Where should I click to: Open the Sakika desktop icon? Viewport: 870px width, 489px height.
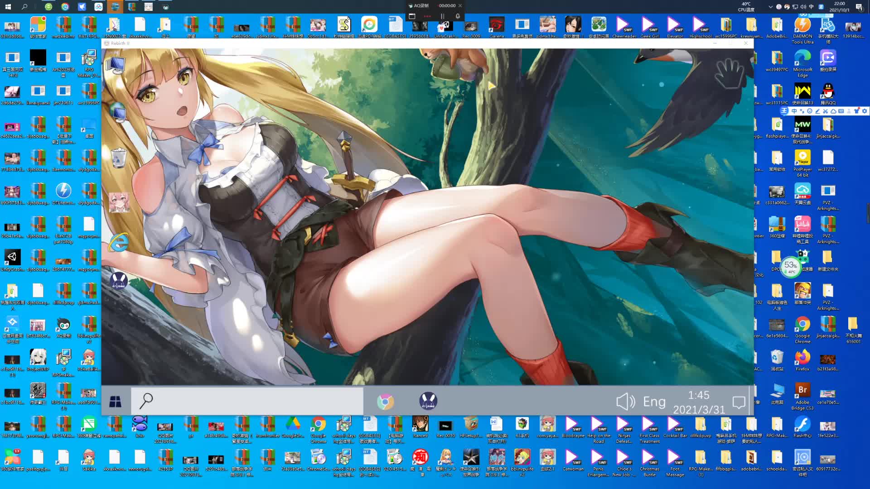(89, 460)
